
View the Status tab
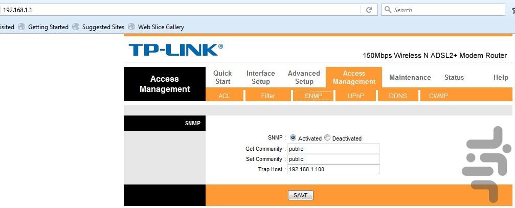coord(454,77)
